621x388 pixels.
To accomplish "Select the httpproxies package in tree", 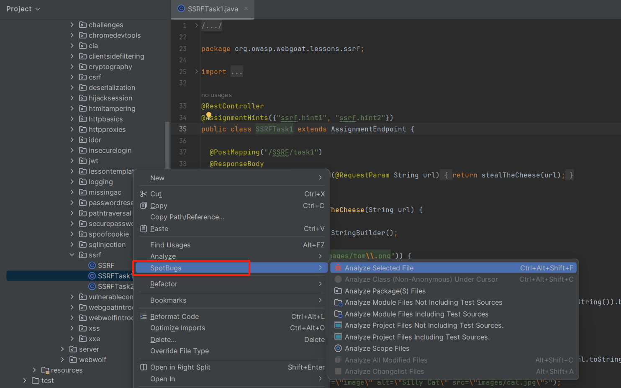I will click(107, 129).
